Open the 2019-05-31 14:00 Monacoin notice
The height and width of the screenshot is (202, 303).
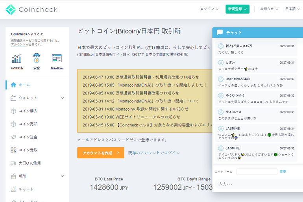click(135, 109)
